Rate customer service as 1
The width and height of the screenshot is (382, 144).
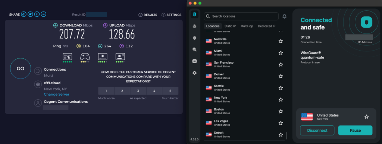106,91
